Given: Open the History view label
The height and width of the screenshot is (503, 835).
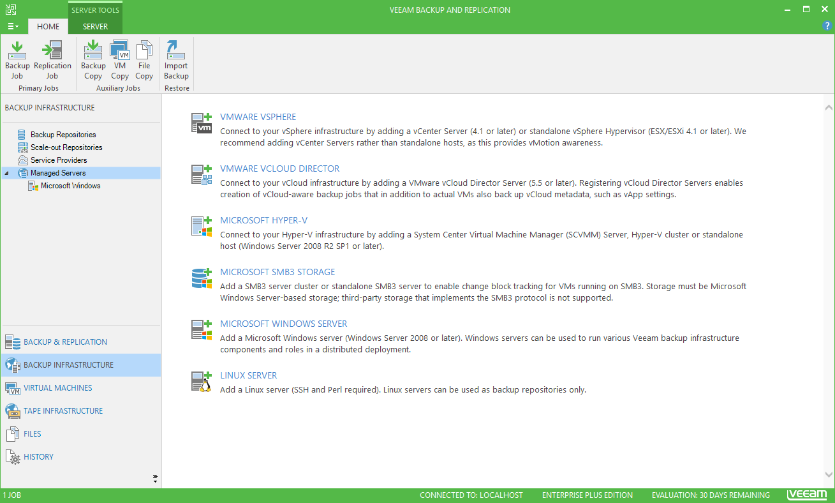Looking at the screenshot, I should click(x=38, y=457).
